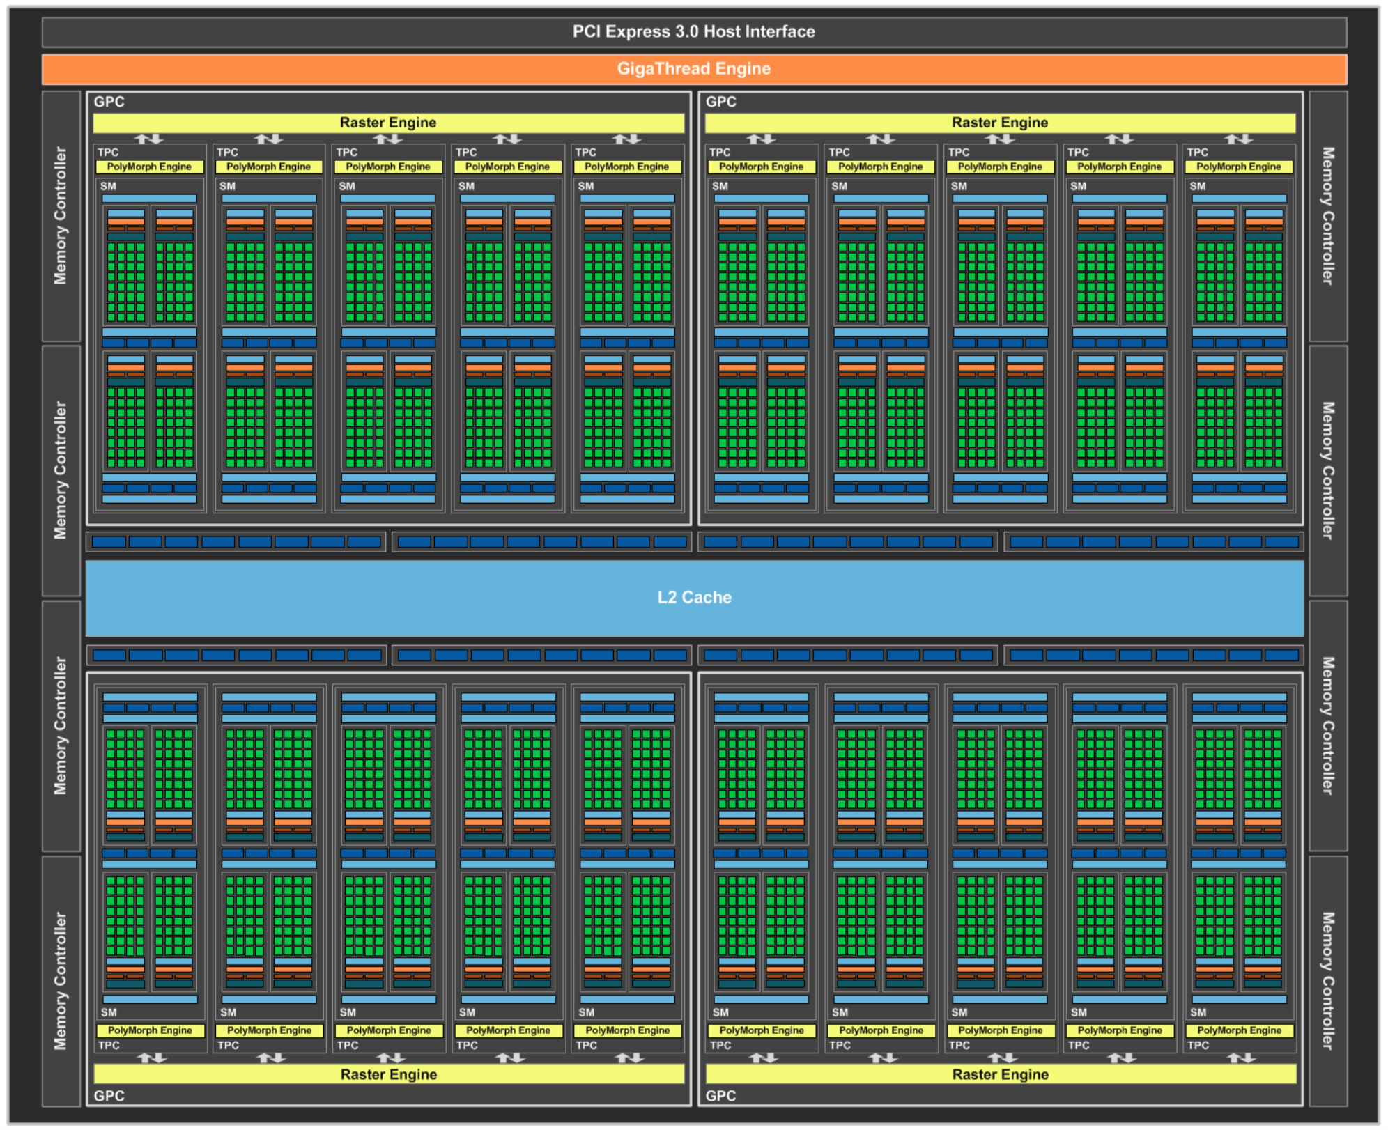
Task: Click the top-left Raster Engine bar
Action: 388,123
